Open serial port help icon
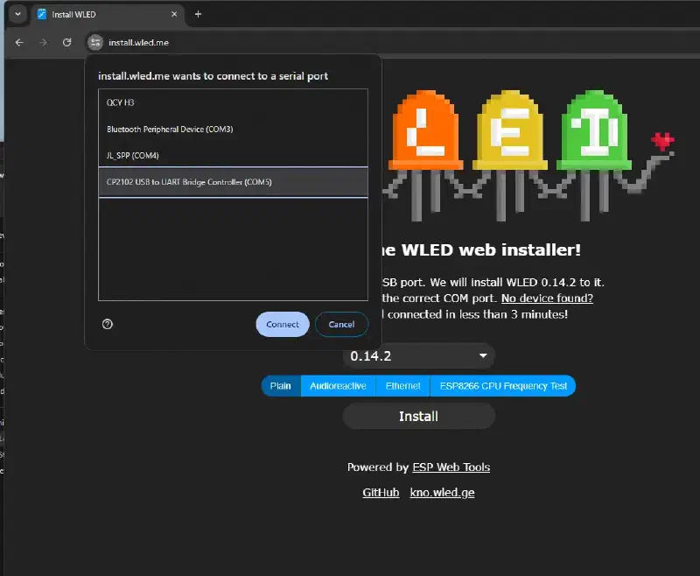Image resolution: width=700 pixels, height=576 pixels. click(108, 324)
